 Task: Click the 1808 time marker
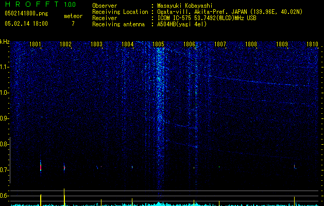[x=251, y=44]
